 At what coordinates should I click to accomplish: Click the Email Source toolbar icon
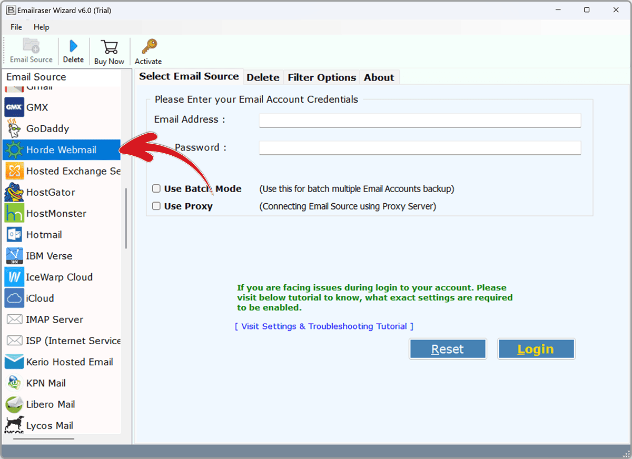[x=31, y=46]
